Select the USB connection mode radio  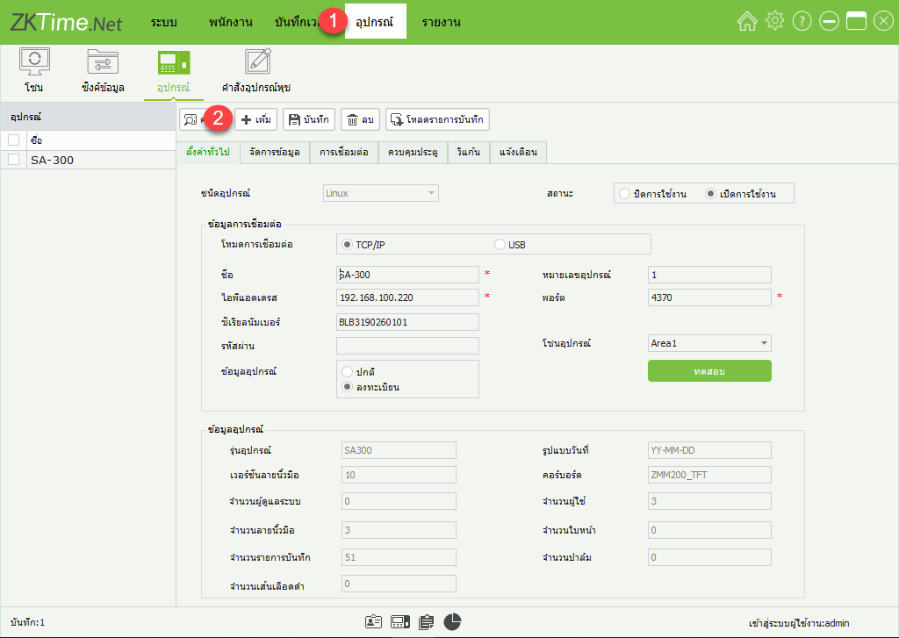click(500, 244)
